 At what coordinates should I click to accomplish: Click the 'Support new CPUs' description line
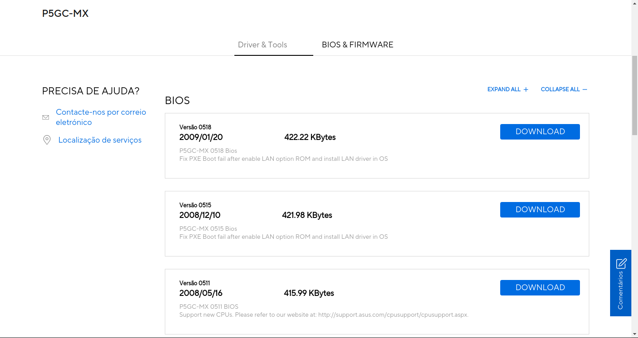point(324,315)
